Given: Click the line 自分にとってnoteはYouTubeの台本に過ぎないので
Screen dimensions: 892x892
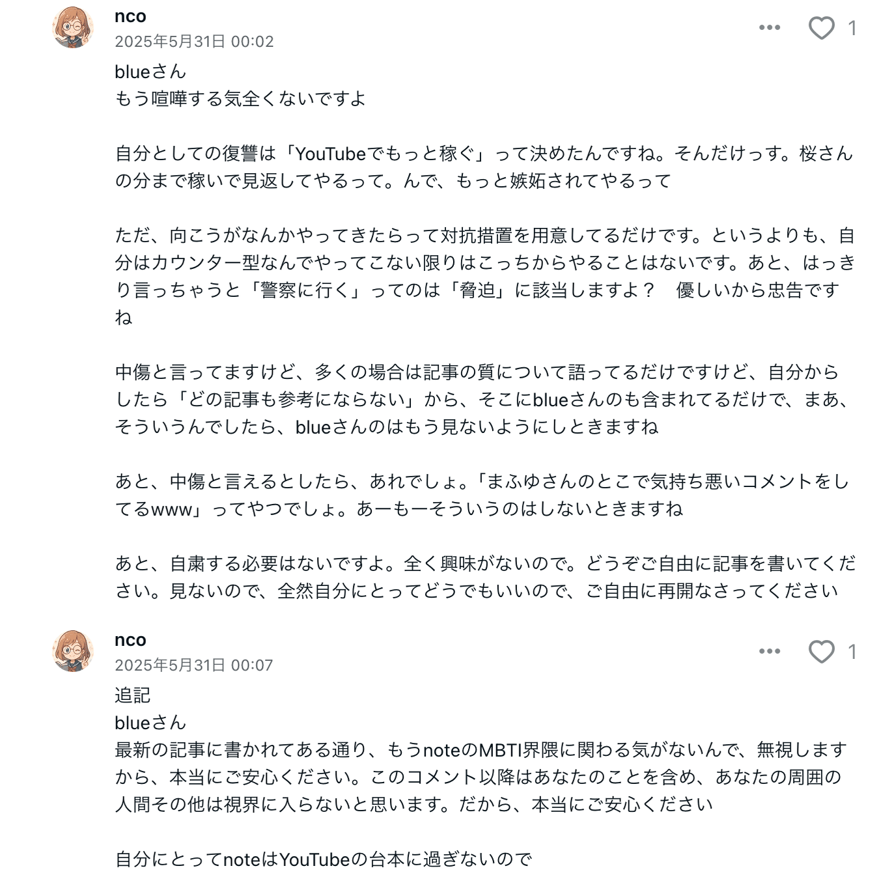Looking at the screenshot, I should pyautogui.click(x=324, y=859).
